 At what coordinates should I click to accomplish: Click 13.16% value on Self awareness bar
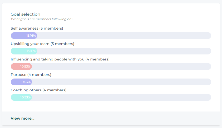[31, 36]
